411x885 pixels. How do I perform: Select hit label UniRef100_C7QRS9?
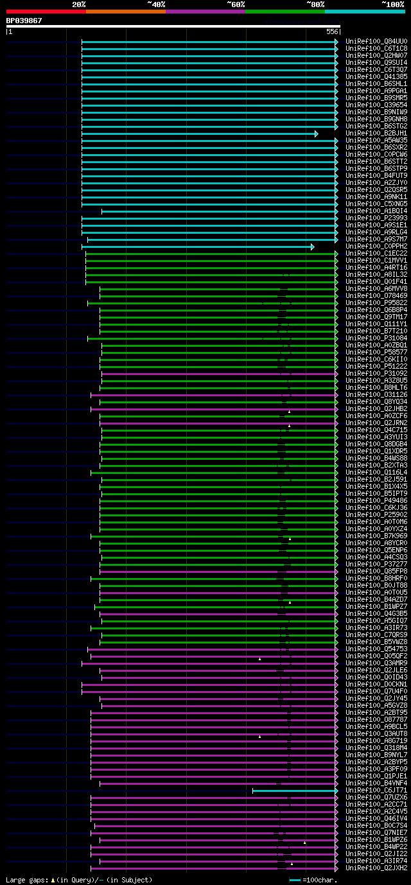[376, 635]
